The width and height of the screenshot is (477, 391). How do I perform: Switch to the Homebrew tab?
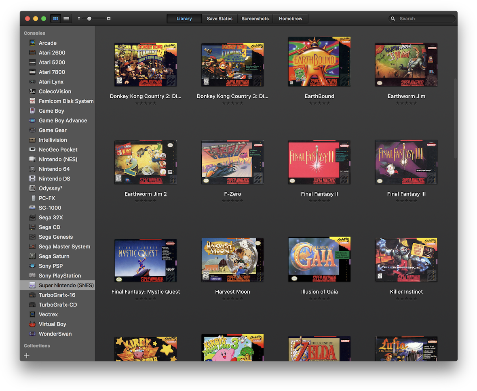point(291,19)
